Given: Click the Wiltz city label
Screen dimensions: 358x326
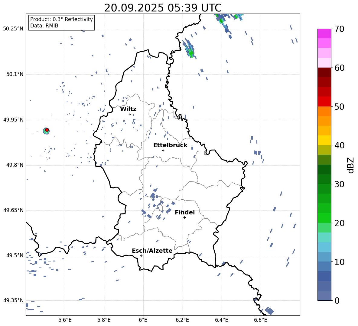Looking at the screenshot, I should click(128, 109).
